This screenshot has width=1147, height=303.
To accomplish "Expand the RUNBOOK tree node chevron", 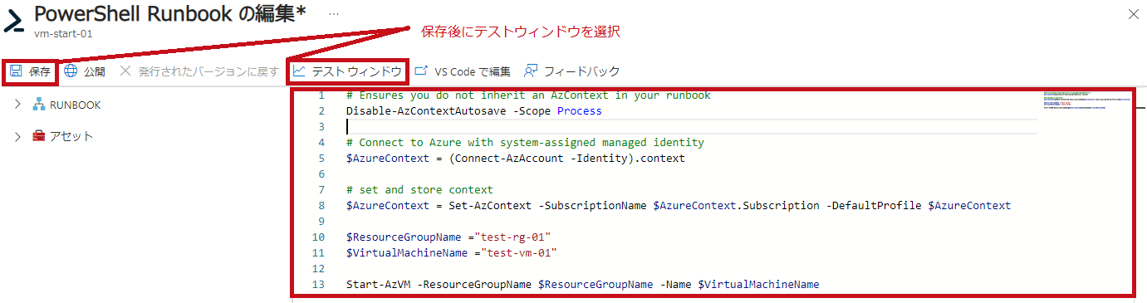I will [x=17, y=105].
